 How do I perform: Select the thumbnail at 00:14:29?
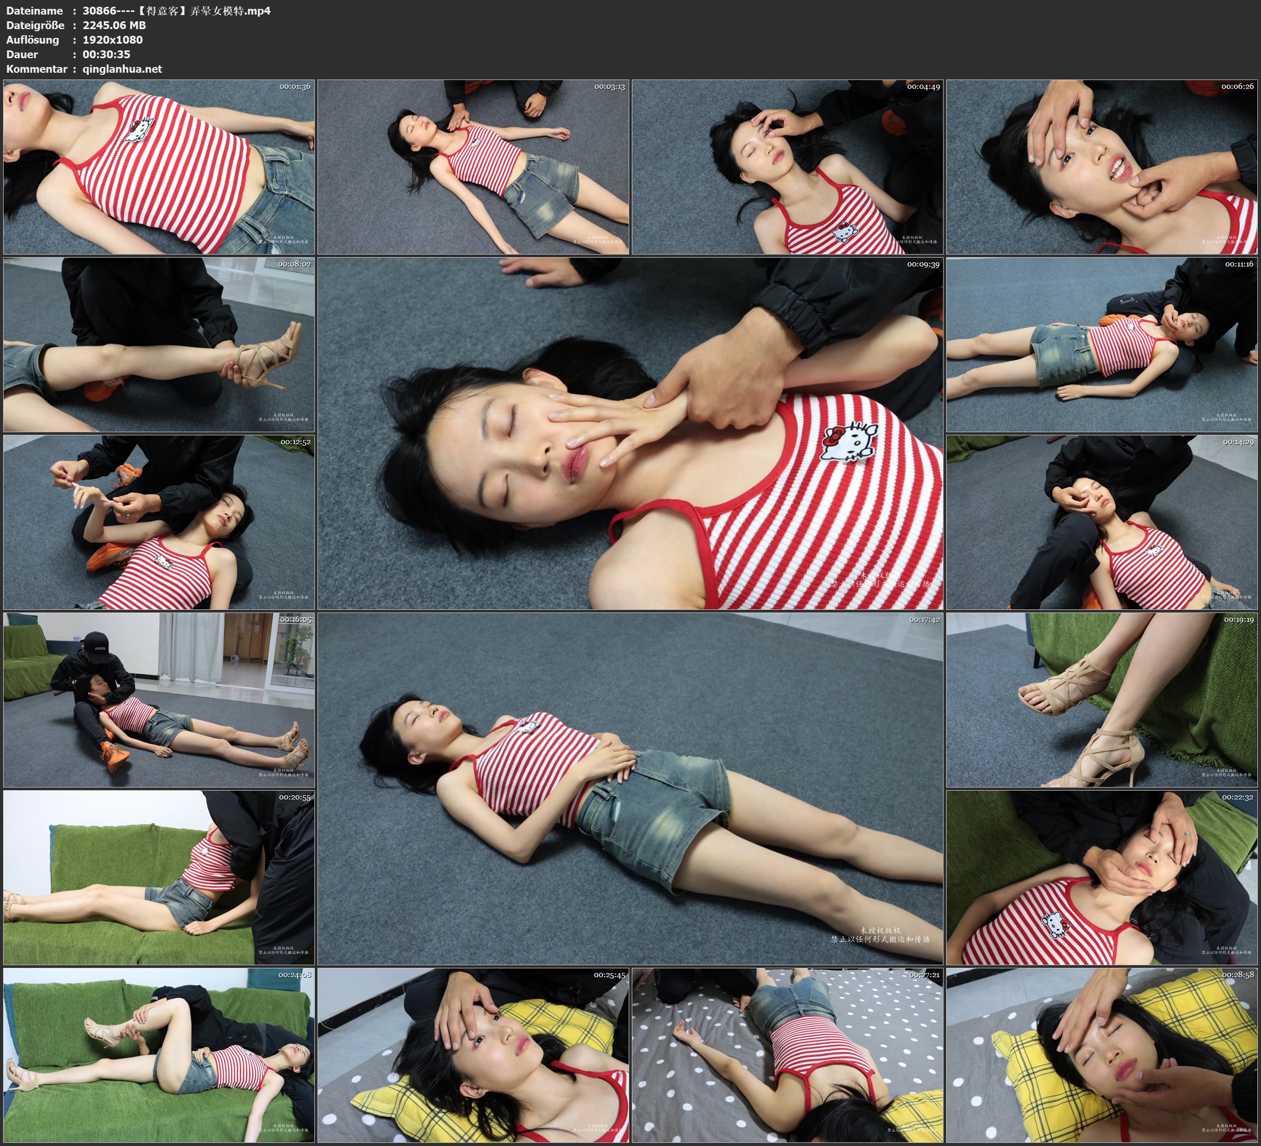point(1101,522)
